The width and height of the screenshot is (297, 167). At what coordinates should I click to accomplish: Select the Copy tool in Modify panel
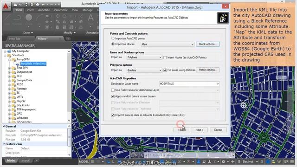[58, 22]
